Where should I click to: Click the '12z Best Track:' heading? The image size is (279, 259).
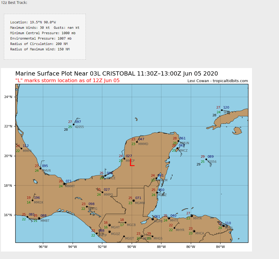coord(14,3)
